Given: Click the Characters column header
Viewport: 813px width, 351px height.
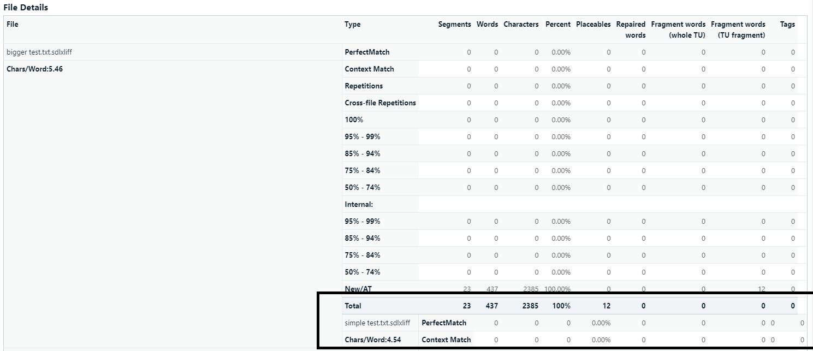Looking at the screenshot, I should click(x=521, y=24).
